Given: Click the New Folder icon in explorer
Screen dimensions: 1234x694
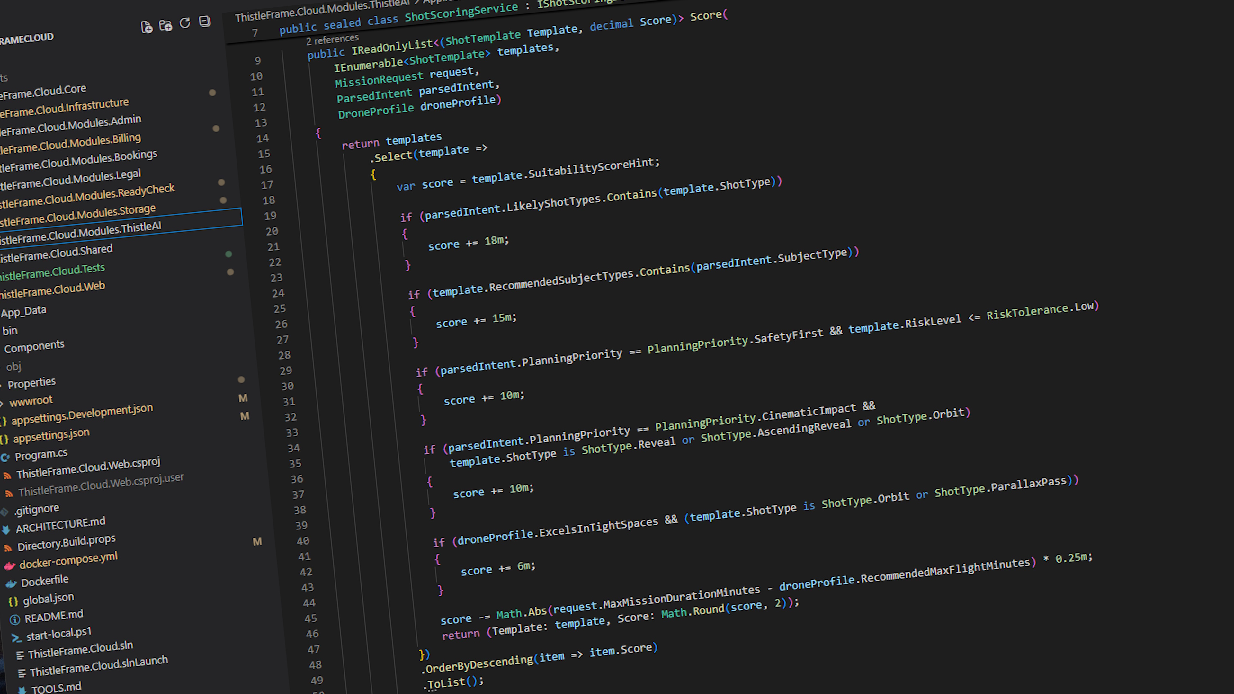Looking at the screenshot, I should click(166, 25).
